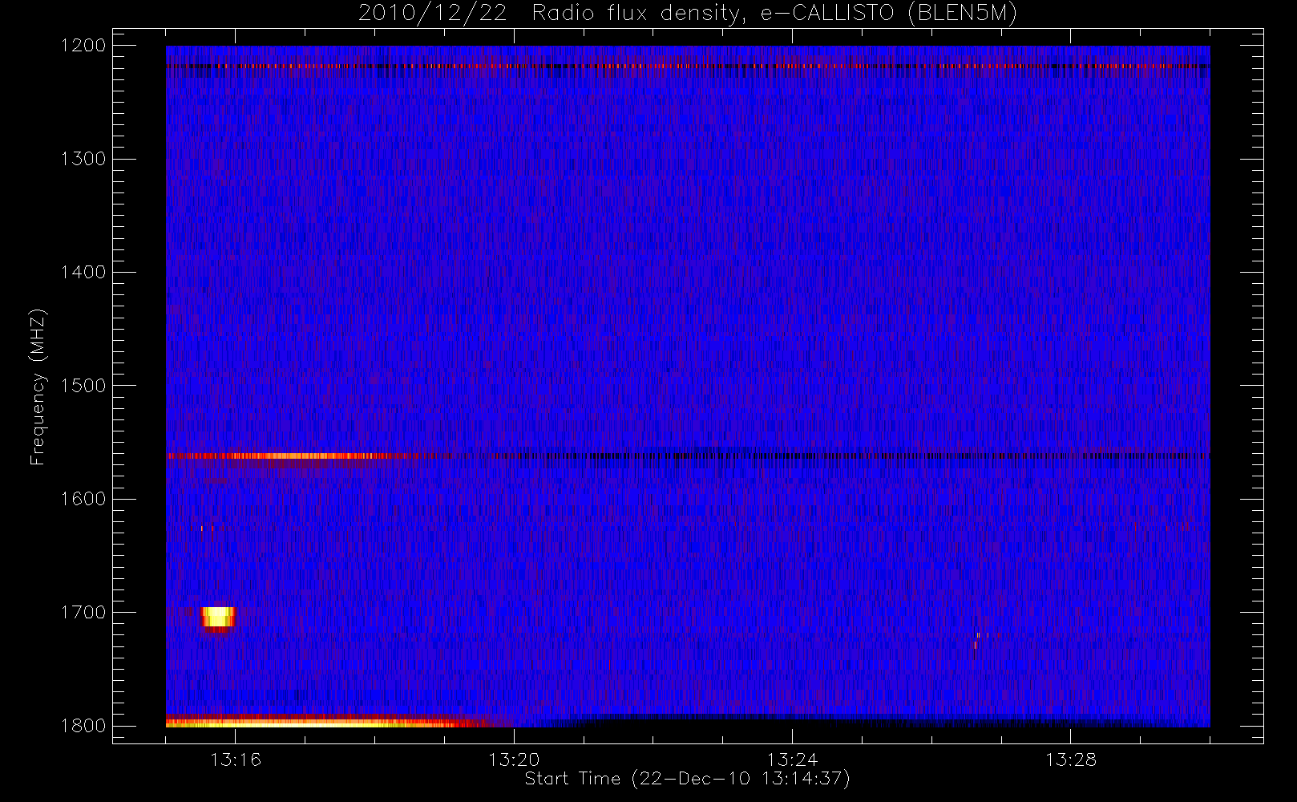Click the 1700 frequency tick label

tap(83, 613)
